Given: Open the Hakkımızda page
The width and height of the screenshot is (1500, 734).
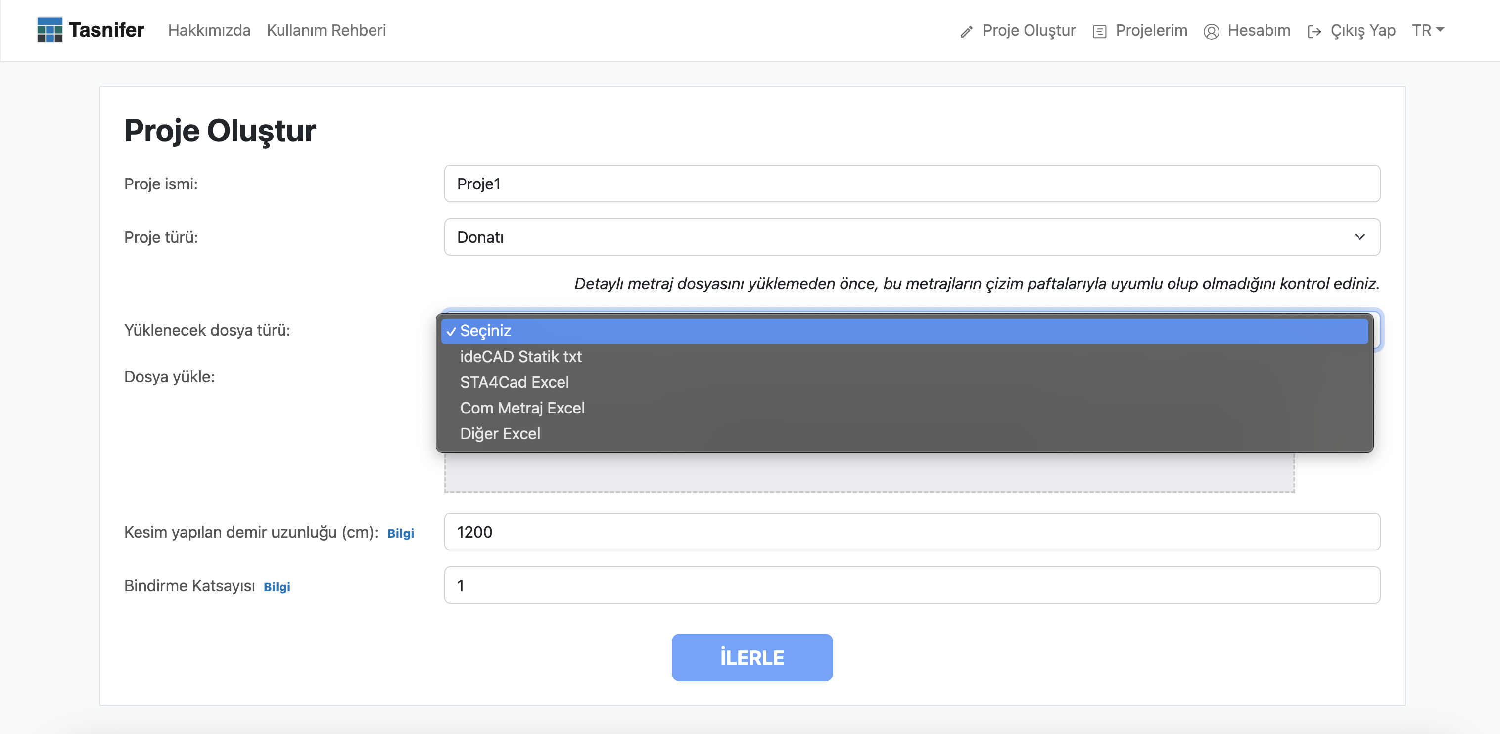Looking at the screenshot, I should coord(209,30).
